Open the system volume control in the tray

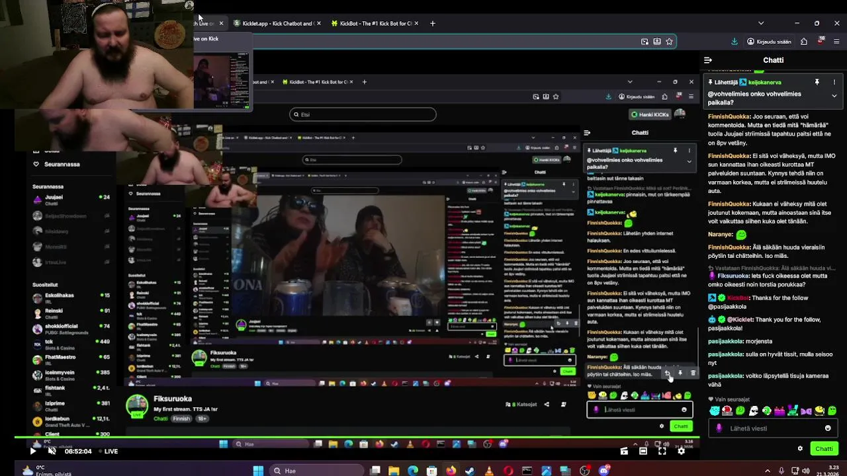click(x=805, y=471)
